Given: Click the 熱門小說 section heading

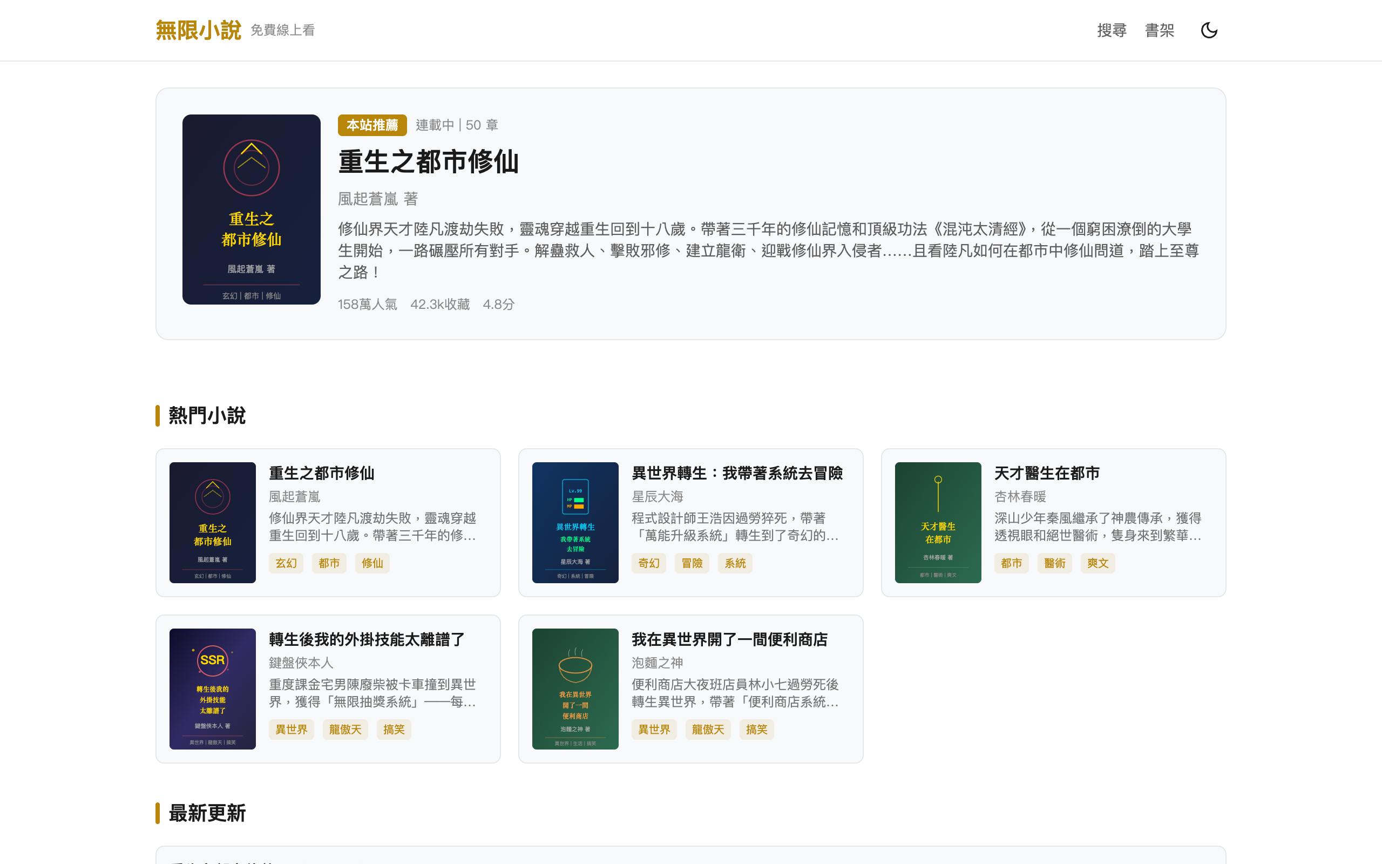Looking at the screenshot, I should pos(206,415).
